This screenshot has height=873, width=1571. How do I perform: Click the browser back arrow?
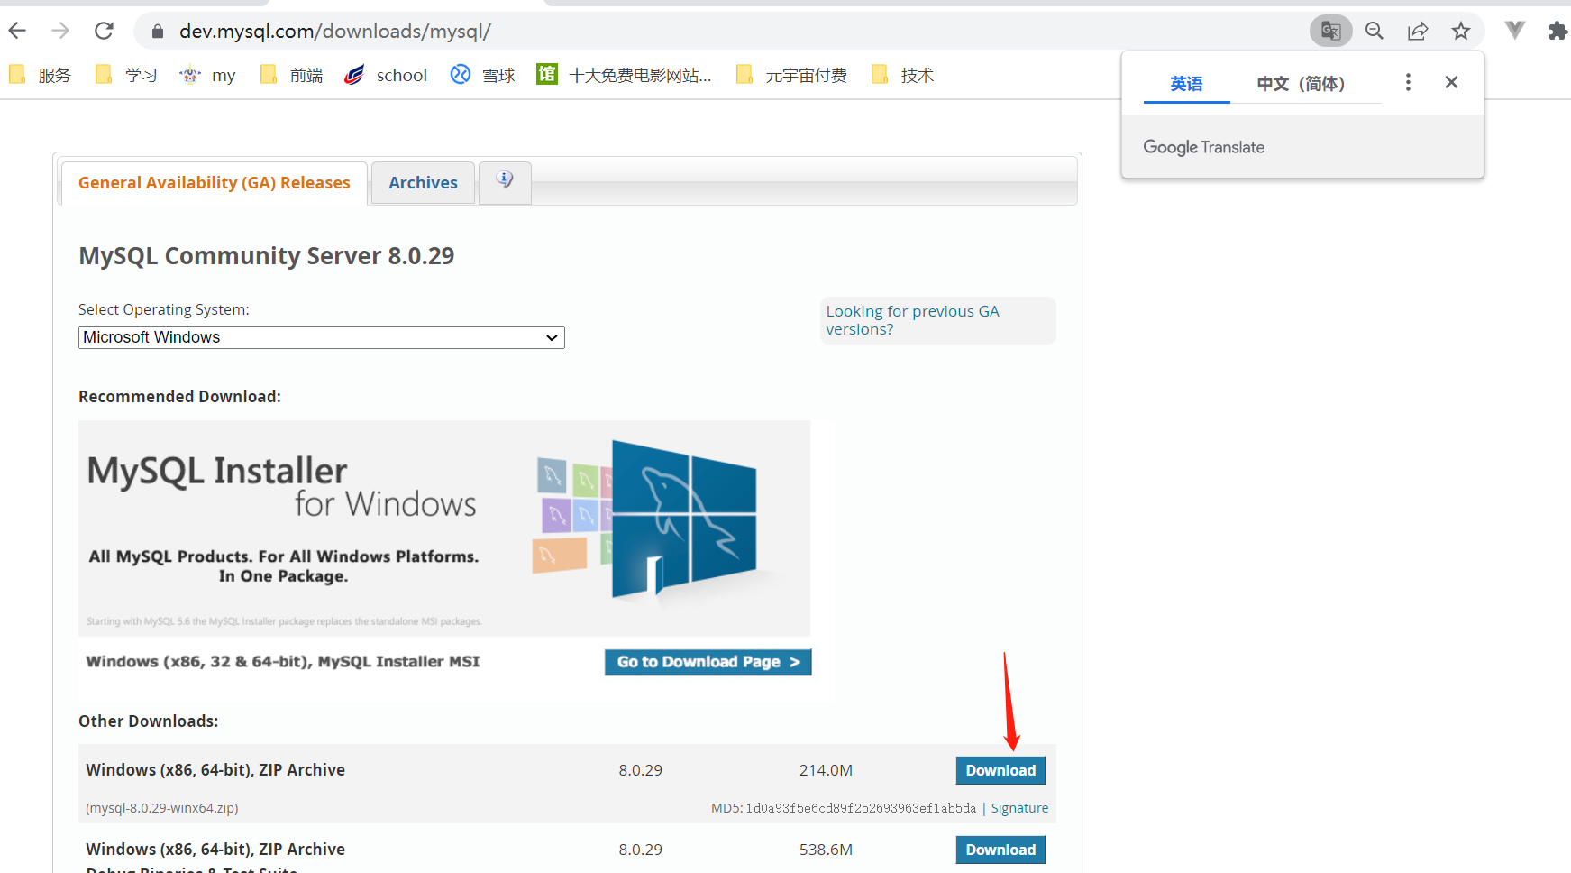coord(17,31)
